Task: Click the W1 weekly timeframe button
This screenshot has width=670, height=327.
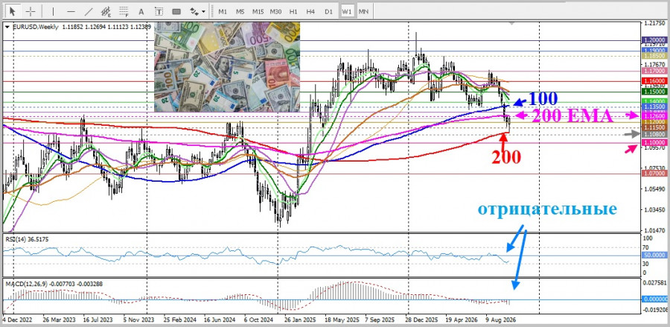Action: coord(346,11)
